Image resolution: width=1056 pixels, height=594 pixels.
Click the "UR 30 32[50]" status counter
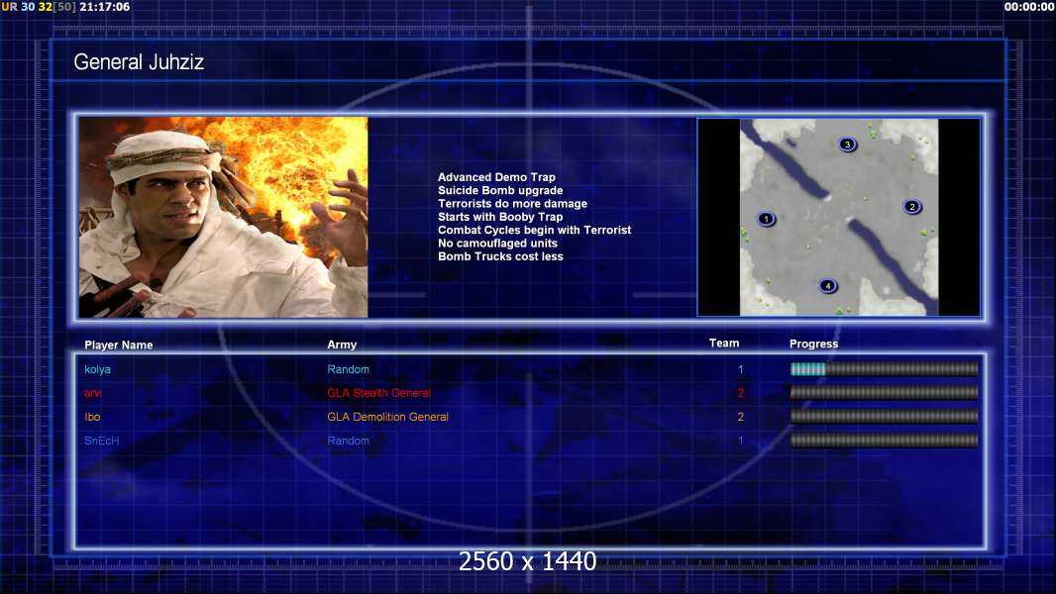(39, 7)
